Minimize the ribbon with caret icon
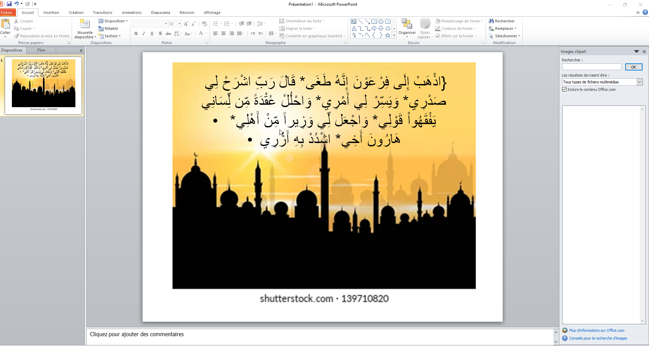The image size is (649, 346). 638,13
